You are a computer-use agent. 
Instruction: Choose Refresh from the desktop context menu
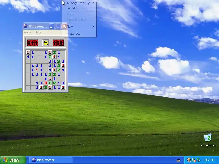click(x=79, y=8)
